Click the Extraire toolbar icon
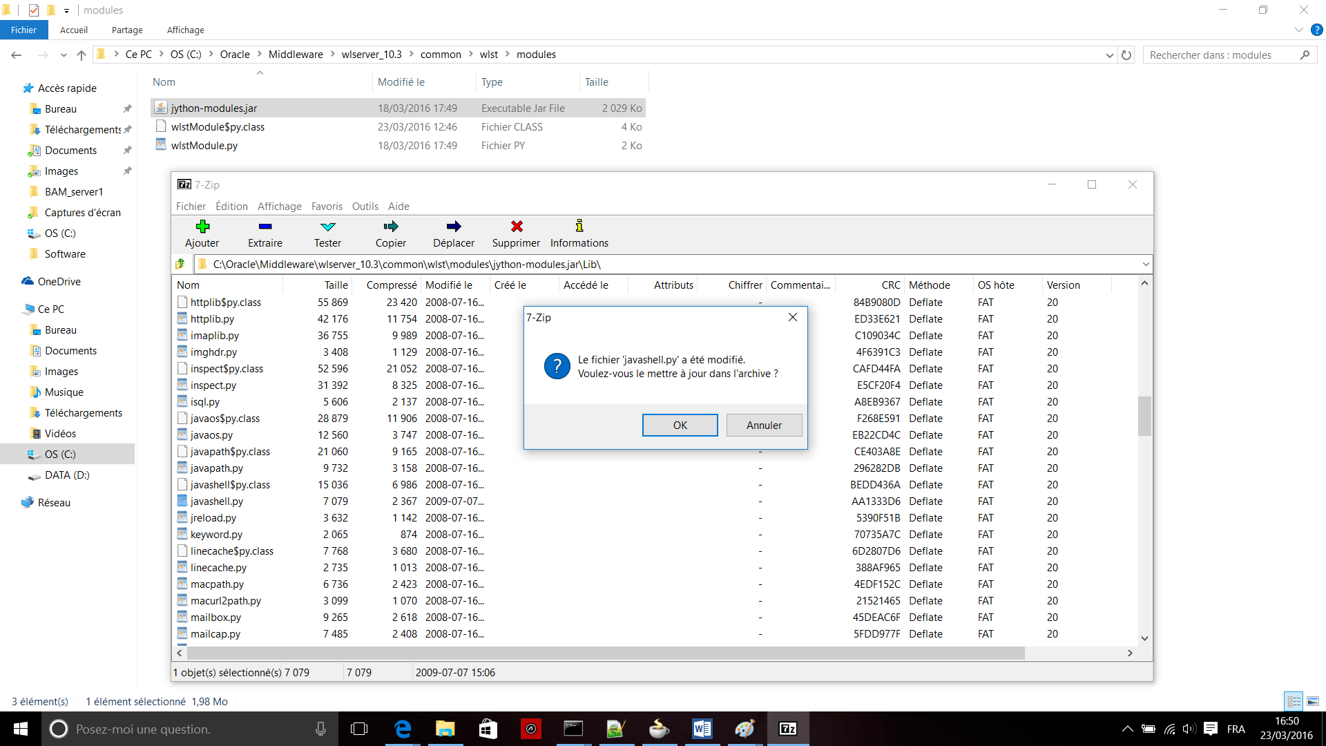1326x746 pixels. pyautogui.click(x=265, y=227)
